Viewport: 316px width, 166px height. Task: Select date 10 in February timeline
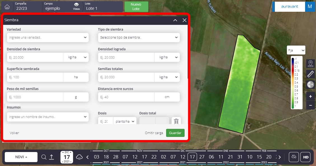point(250,157)
